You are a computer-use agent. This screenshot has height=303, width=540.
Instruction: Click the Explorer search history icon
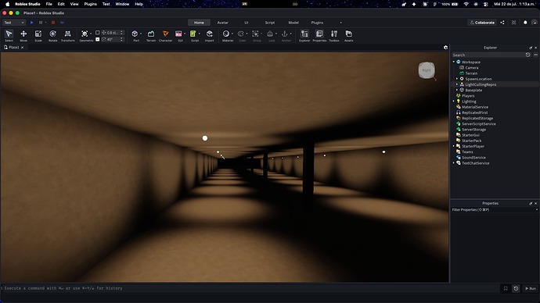click(527, 55)
